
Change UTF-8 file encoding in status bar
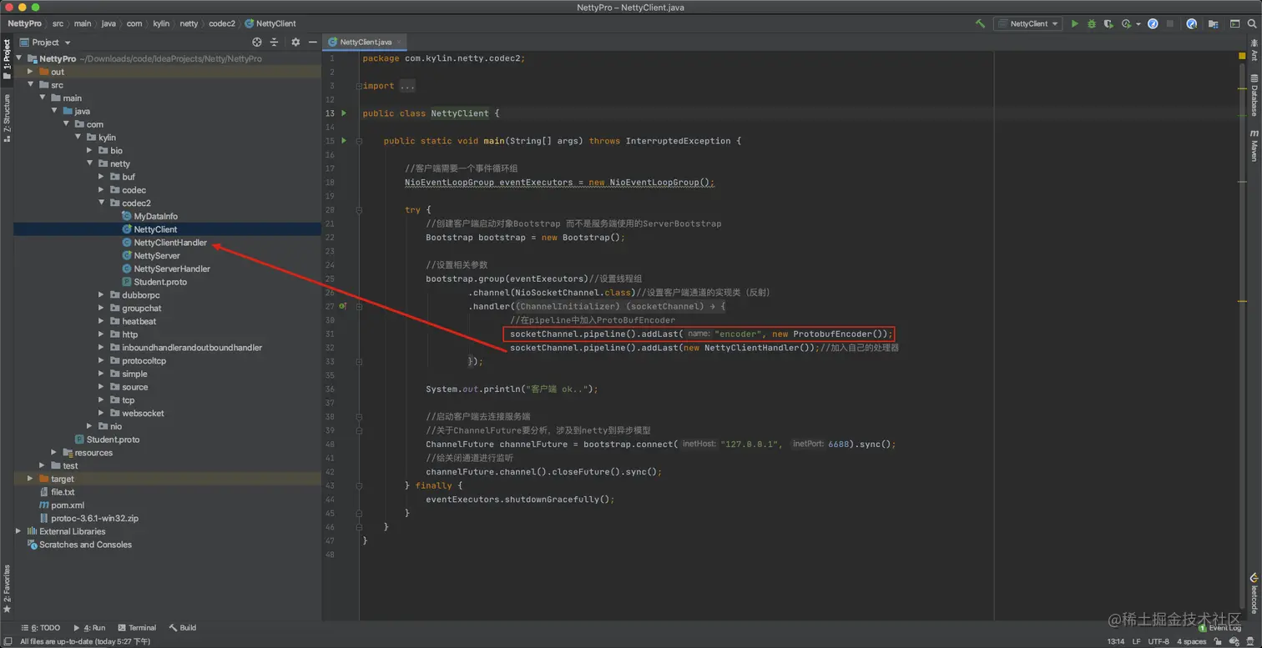tap(1159, 641)
